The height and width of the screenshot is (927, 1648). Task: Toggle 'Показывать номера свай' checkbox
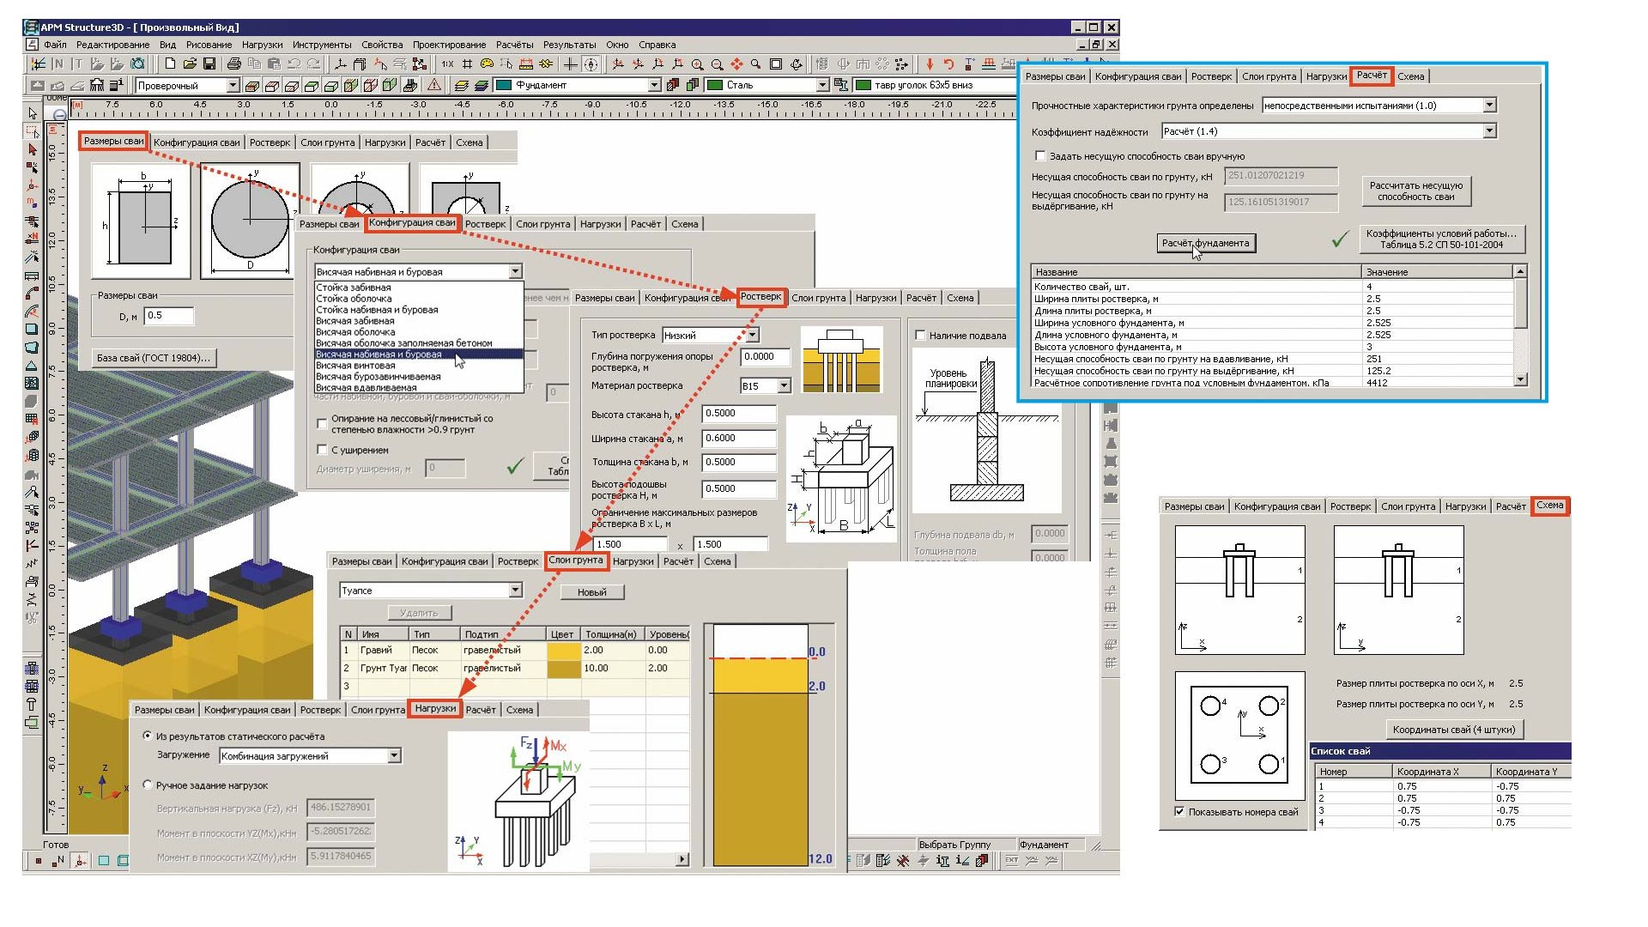click(x=1179, y=811)
